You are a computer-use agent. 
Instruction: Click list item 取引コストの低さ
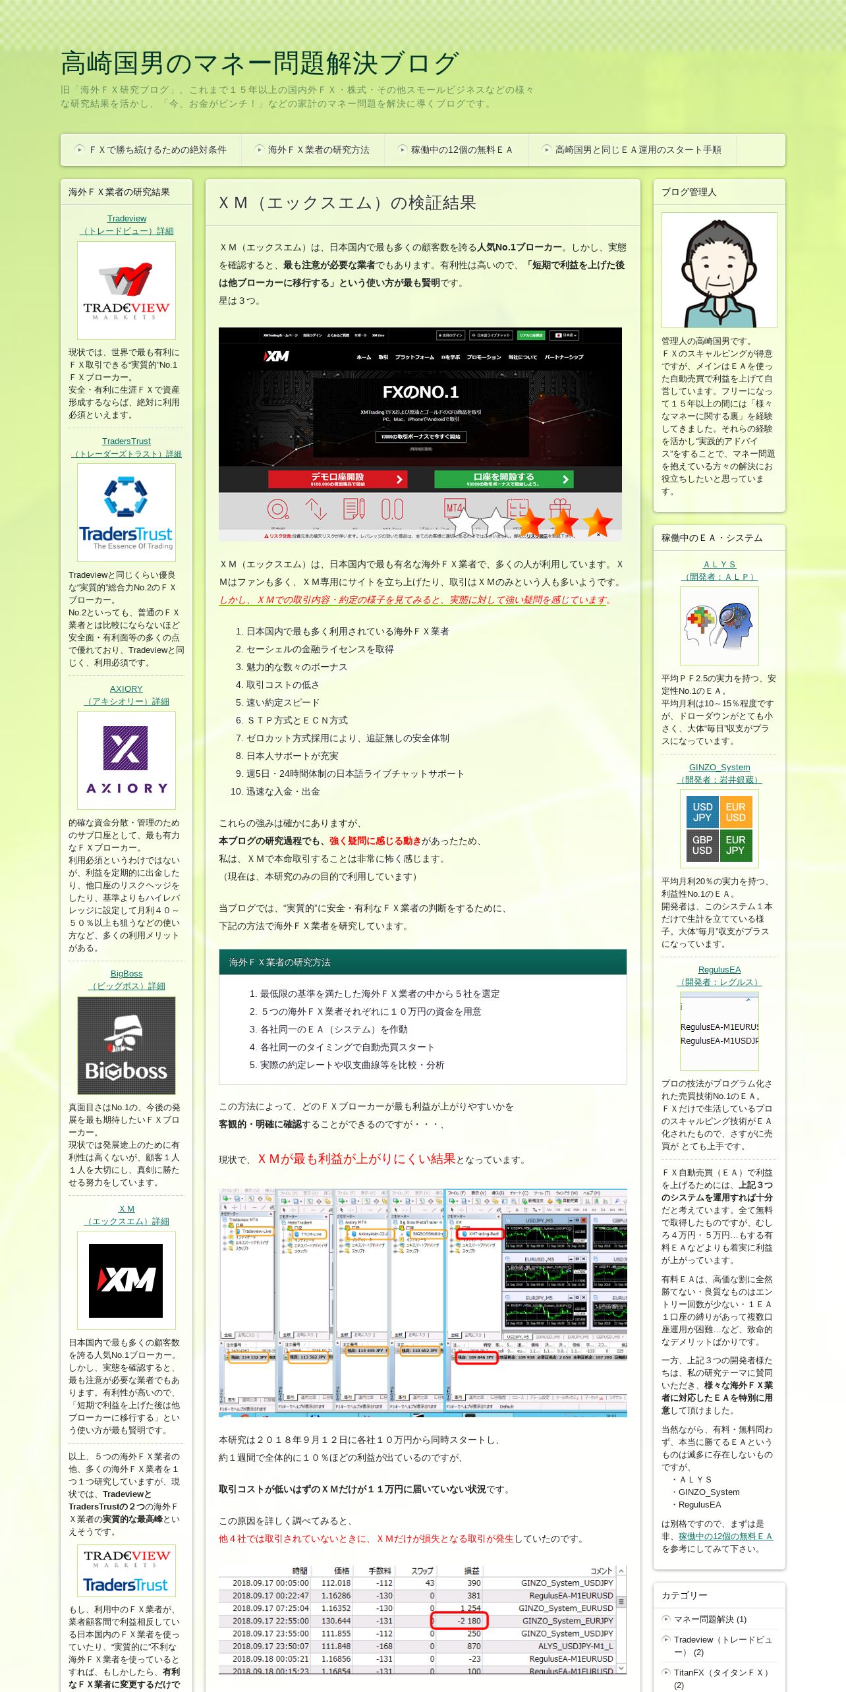click(283, 685)
